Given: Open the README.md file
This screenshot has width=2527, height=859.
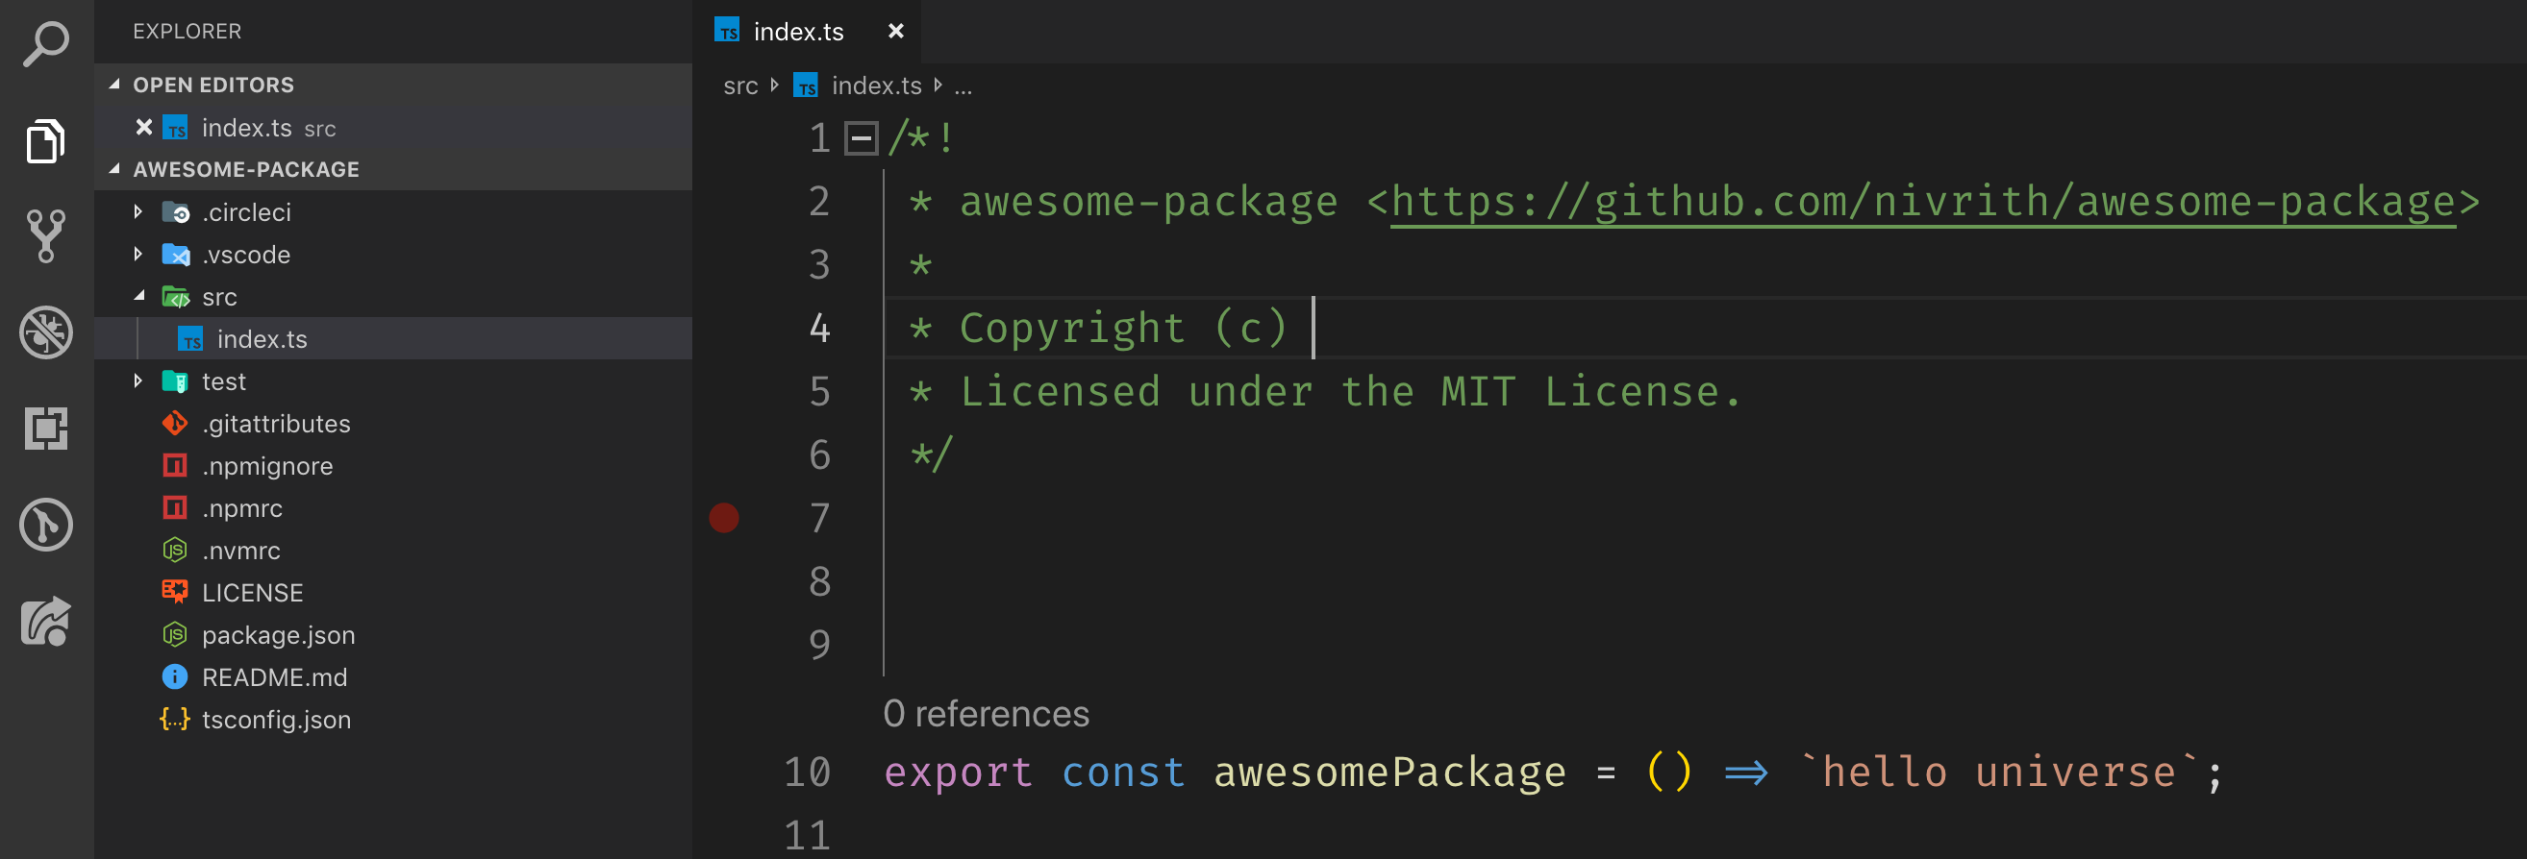Looking at the screenshot, I should coord(393,675).
